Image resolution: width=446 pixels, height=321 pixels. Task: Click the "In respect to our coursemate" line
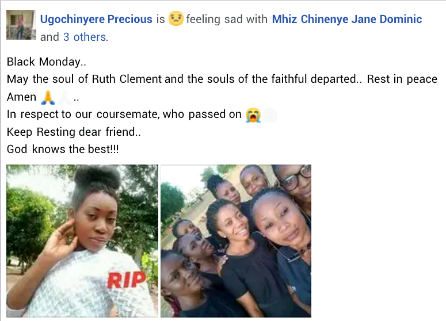(x=124, y=114)
